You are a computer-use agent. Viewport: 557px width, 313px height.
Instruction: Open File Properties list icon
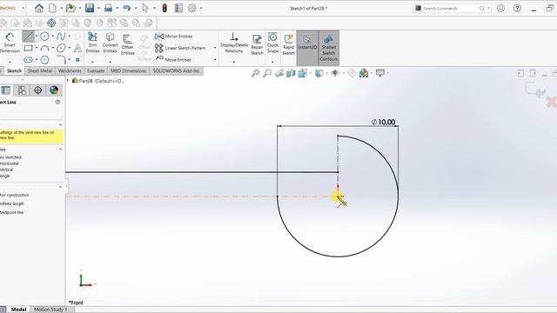pyautogui.click(x=178, y=8)
